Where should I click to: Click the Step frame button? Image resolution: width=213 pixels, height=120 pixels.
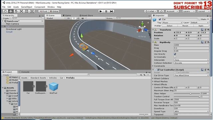coord(111,11)
